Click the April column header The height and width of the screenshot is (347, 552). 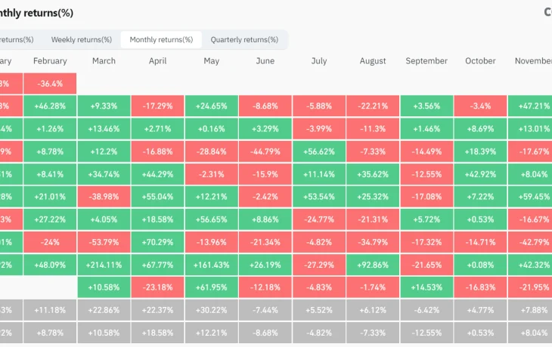tap(158, 61)
